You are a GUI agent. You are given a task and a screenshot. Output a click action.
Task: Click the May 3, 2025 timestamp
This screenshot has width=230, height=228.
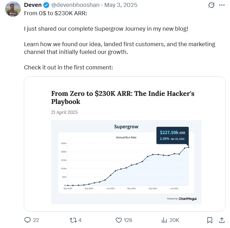pyautogui.click(x=121, y=5)
